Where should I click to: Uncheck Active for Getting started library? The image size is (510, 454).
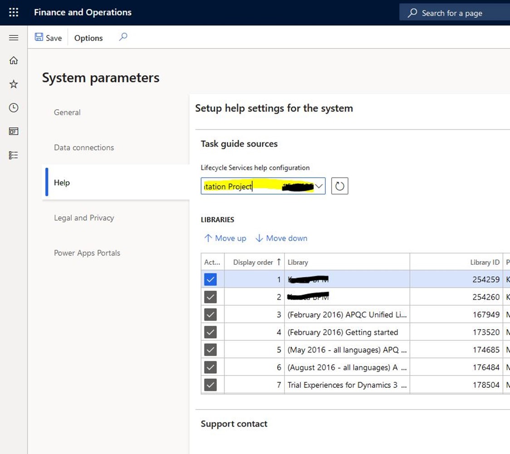[211, 332]
